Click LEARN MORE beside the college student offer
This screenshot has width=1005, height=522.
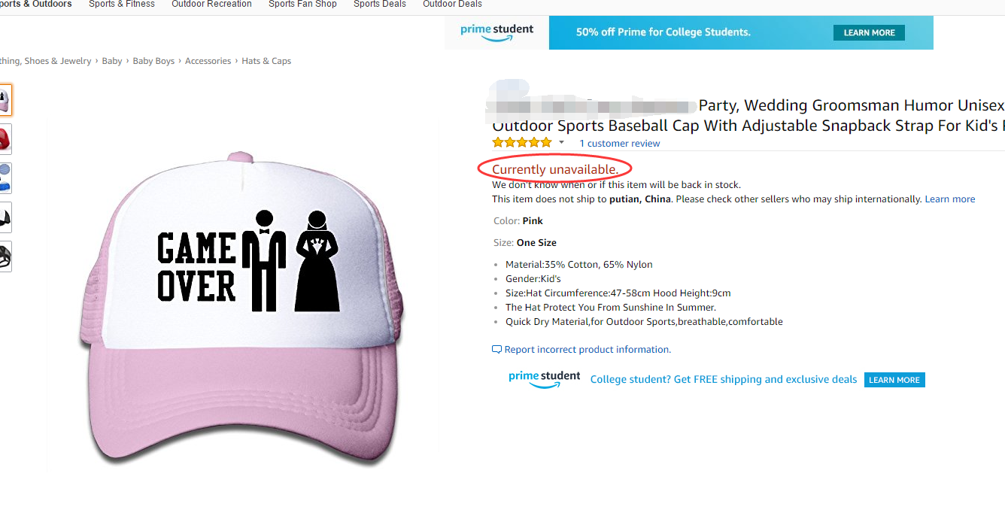point(894,380)
